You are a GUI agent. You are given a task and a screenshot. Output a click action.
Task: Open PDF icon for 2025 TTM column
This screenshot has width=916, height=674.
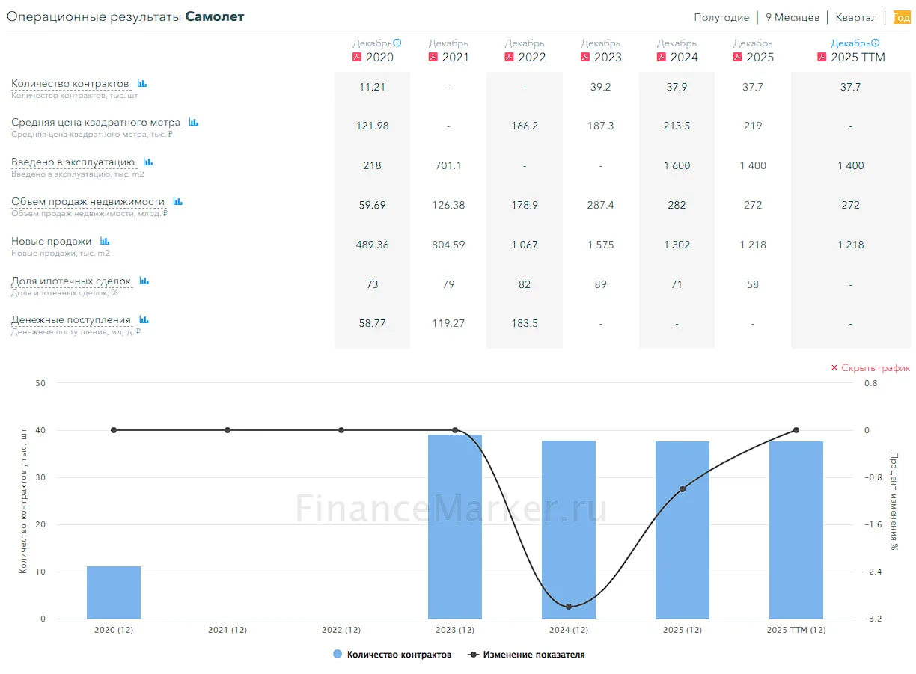pos(822,57)
